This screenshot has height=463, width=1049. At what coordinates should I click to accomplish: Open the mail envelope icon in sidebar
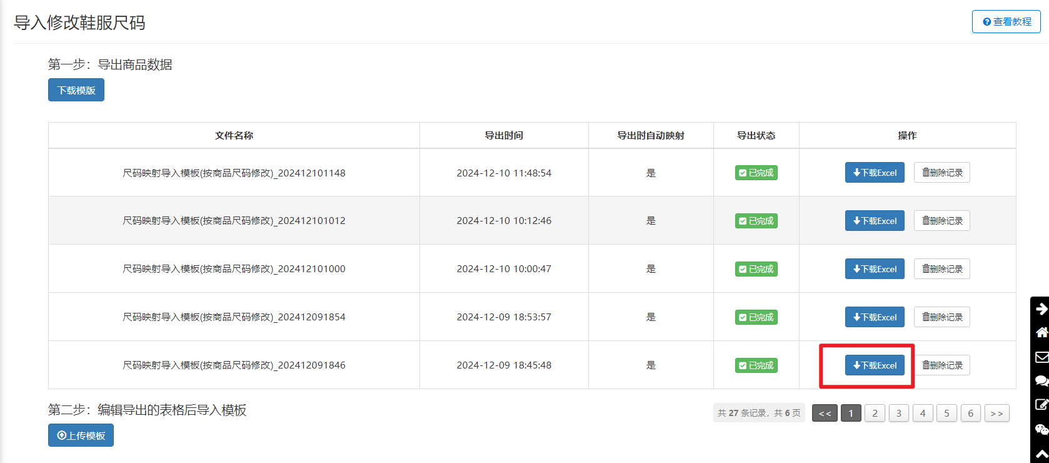[x=1041, y=357]
